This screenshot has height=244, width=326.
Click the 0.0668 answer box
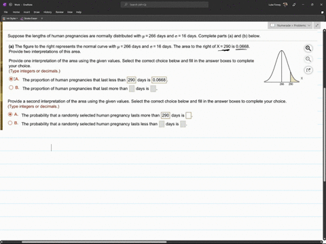[x=159, y=80]
